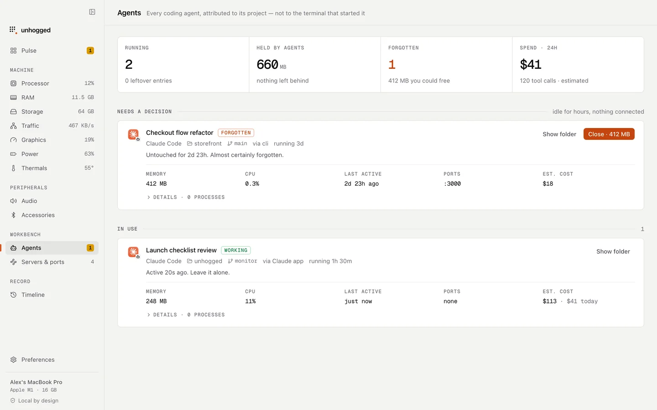Click the Traffic network icon
This screenshot has height=410, width=657.
coord(14,126)
